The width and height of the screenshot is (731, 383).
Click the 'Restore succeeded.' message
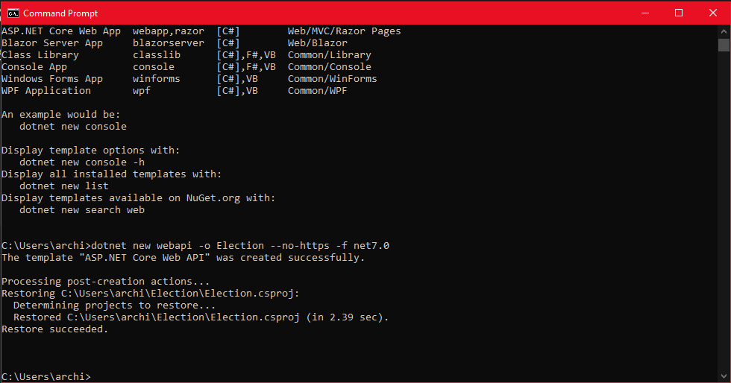55,329
